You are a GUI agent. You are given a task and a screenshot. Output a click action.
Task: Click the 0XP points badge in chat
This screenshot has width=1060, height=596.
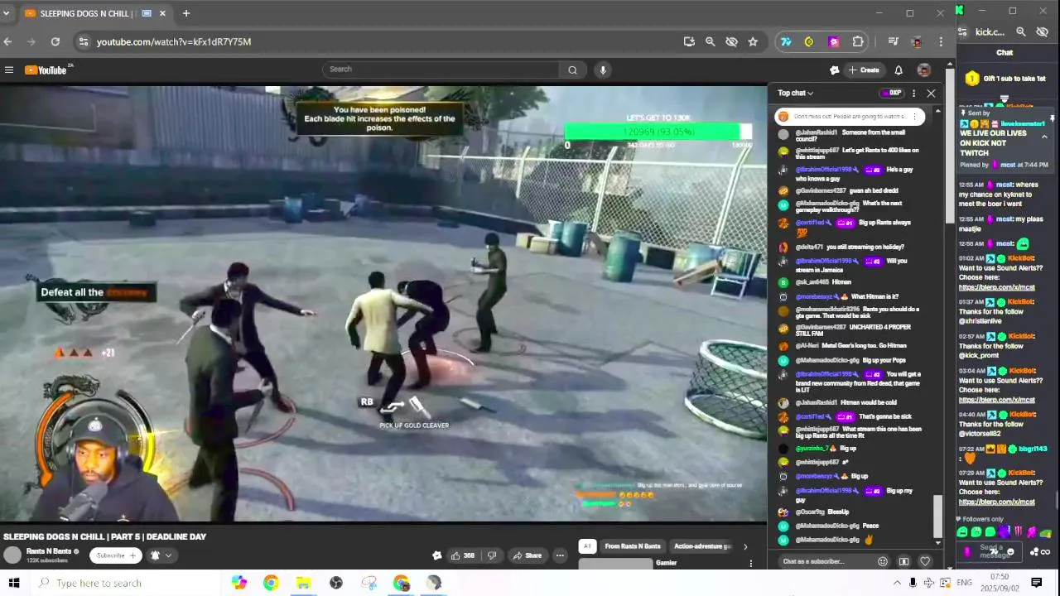tap(892, 94)
